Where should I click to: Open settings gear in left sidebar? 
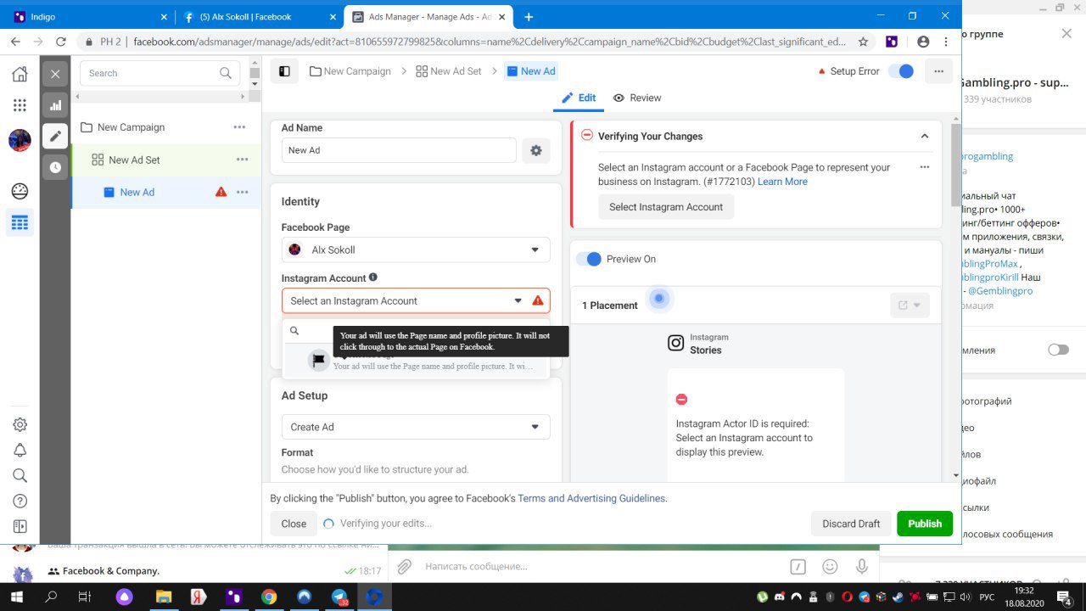[x=20, y=424]
